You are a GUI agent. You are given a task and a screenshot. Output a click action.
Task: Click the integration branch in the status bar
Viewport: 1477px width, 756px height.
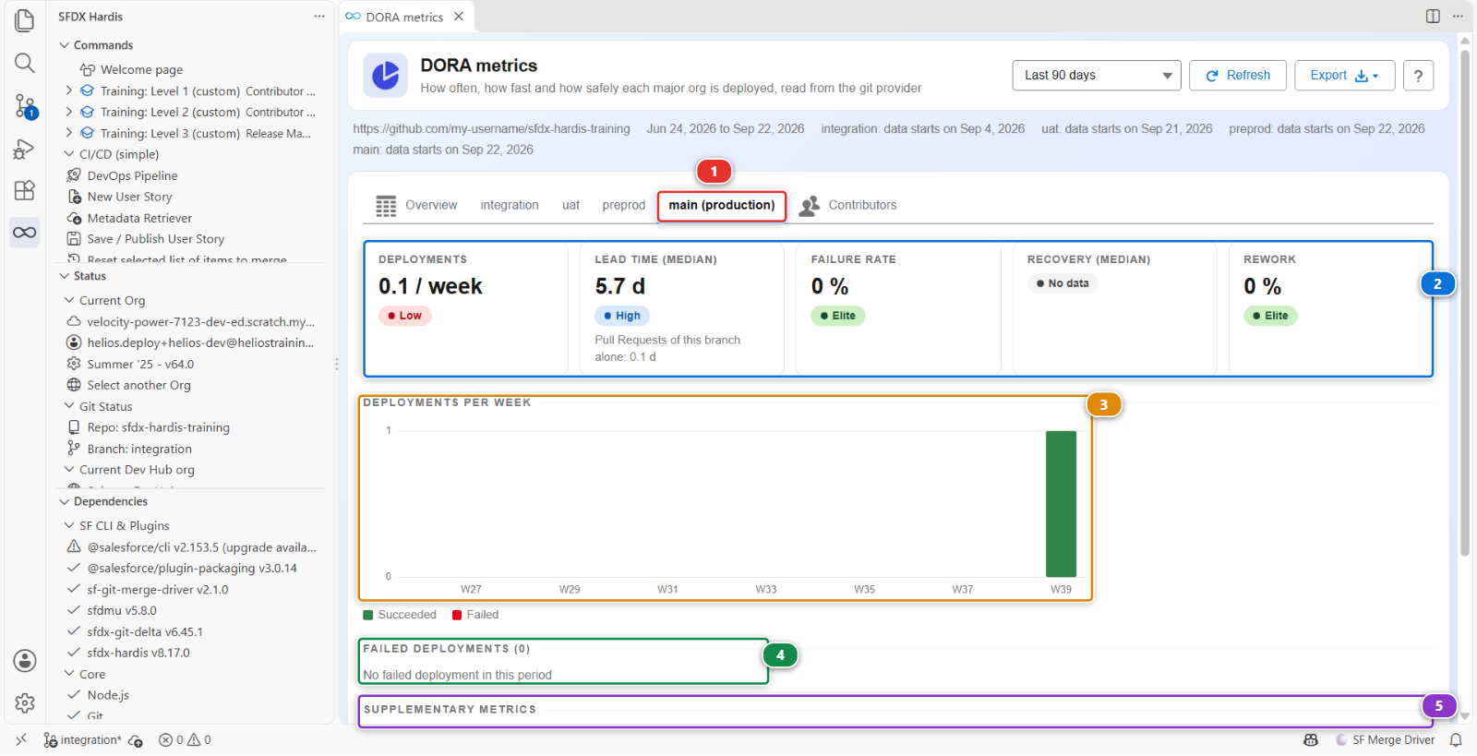(x=82, y=740)
